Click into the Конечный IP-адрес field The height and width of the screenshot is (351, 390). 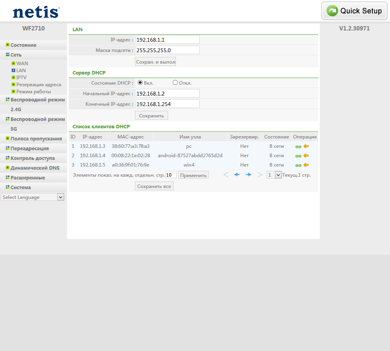pyautogui.click(x=168, y=104)
